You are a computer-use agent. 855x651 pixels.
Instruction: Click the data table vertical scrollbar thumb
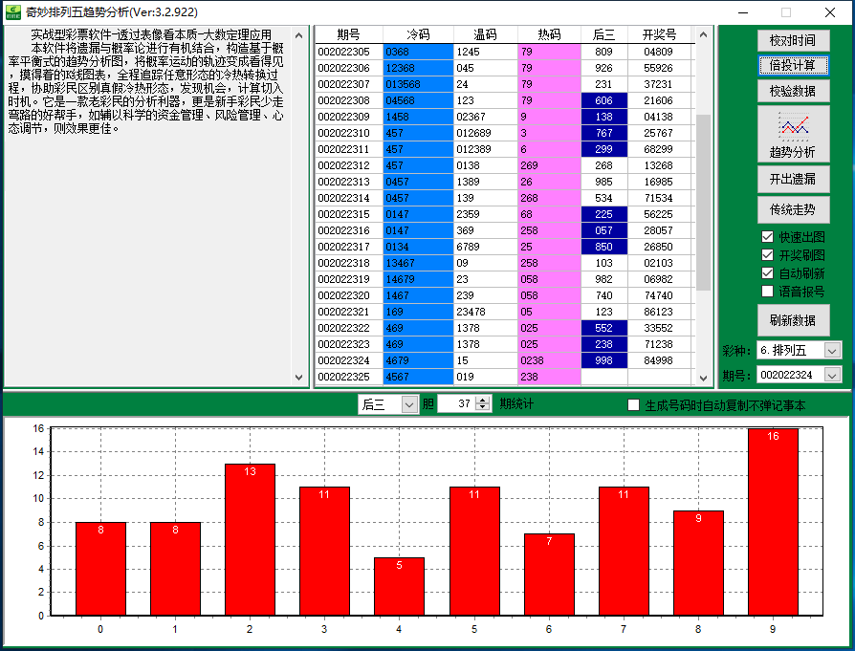click(703, 201)
